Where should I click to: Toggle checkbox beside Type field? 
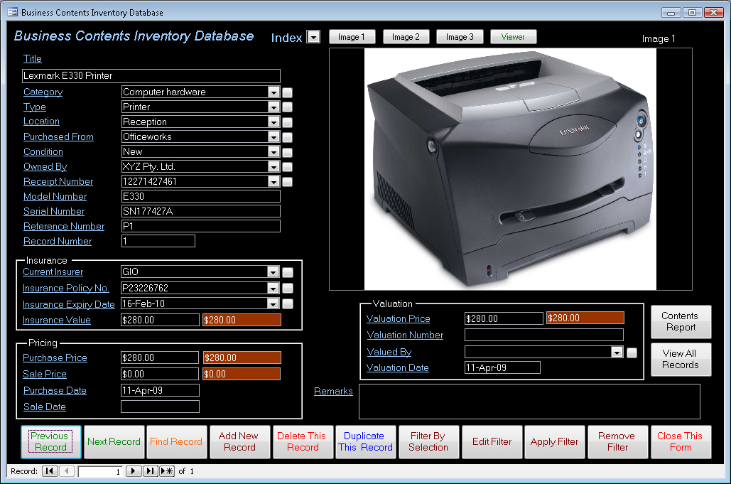pyautogui.click(x=288, y=107)
